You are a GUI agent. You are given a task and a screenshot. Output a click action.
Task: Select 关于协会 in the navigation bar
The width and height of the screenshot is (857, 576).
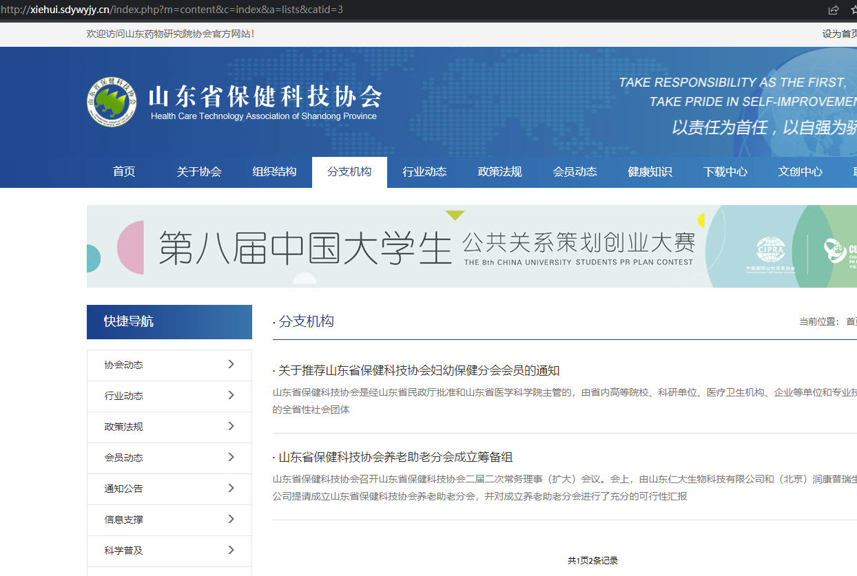pyautogui.click(x=199, y=172)
